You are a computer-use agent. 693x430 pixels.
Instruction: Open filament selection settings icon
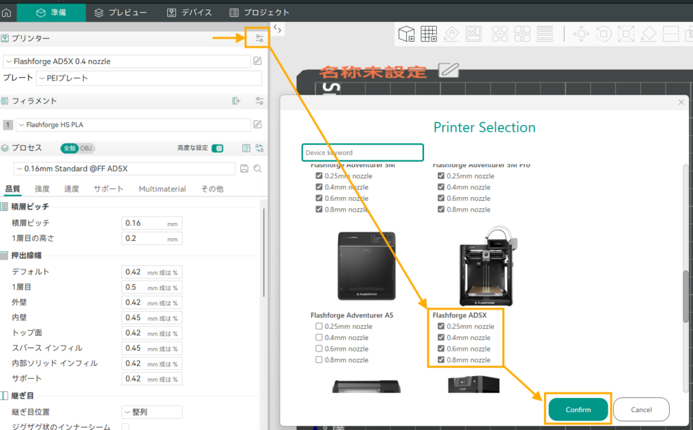tap(259, 101)
